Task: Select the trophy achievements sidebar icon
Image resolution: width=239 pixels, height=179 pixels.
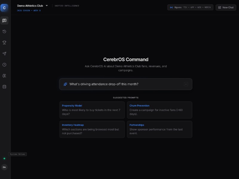Action: point(4,42)
